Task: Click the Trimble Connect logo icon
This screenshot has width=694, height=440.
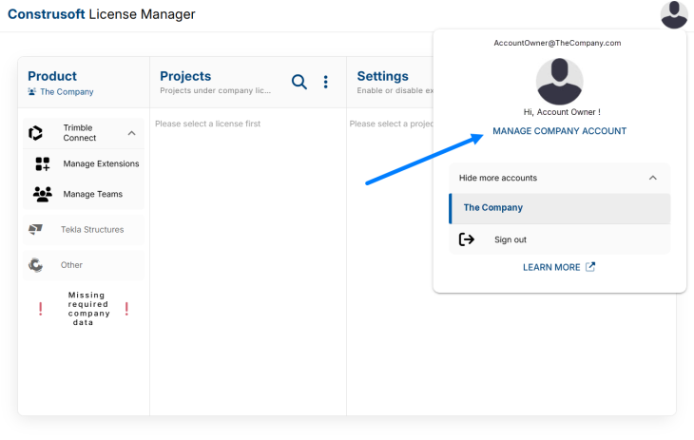Action: coord(36,133)
